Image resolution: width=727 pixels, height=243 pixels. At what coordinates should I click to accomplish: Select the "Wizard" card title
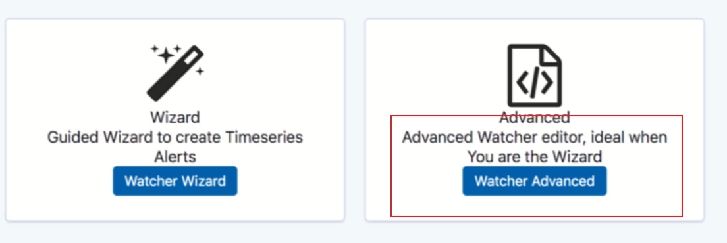click(x=175, y=117)
